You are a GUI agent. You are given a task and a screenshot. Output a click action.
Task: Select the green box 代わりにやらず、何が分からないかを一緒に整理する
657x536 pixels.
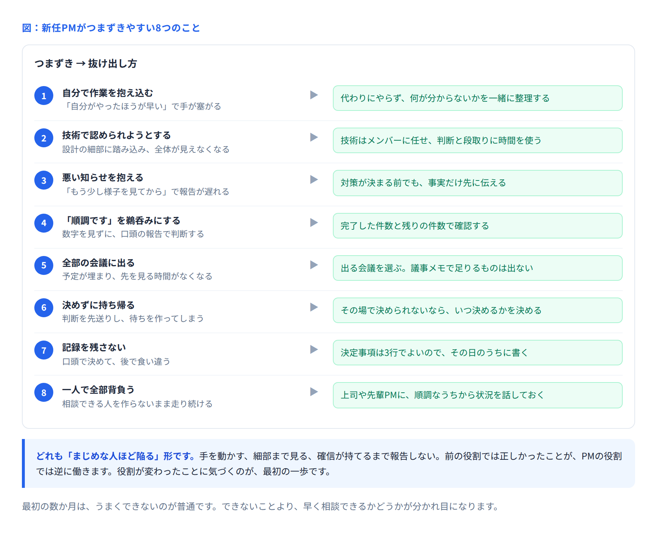point(477,98)
